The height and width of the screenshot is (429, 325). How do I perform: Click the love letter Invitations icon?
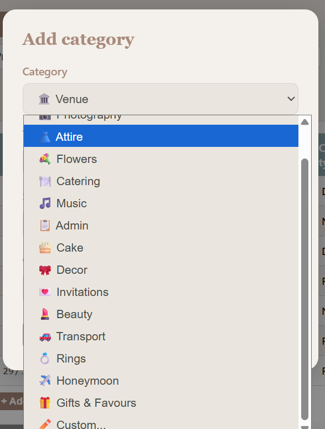pos(45,292)
